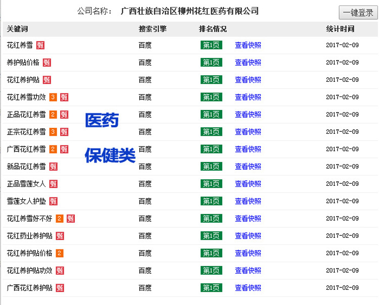Open 查看快照 for 花红药业养护贴
Image resolution: width=379 pixels, height=305 pixels.
point(248,236)
